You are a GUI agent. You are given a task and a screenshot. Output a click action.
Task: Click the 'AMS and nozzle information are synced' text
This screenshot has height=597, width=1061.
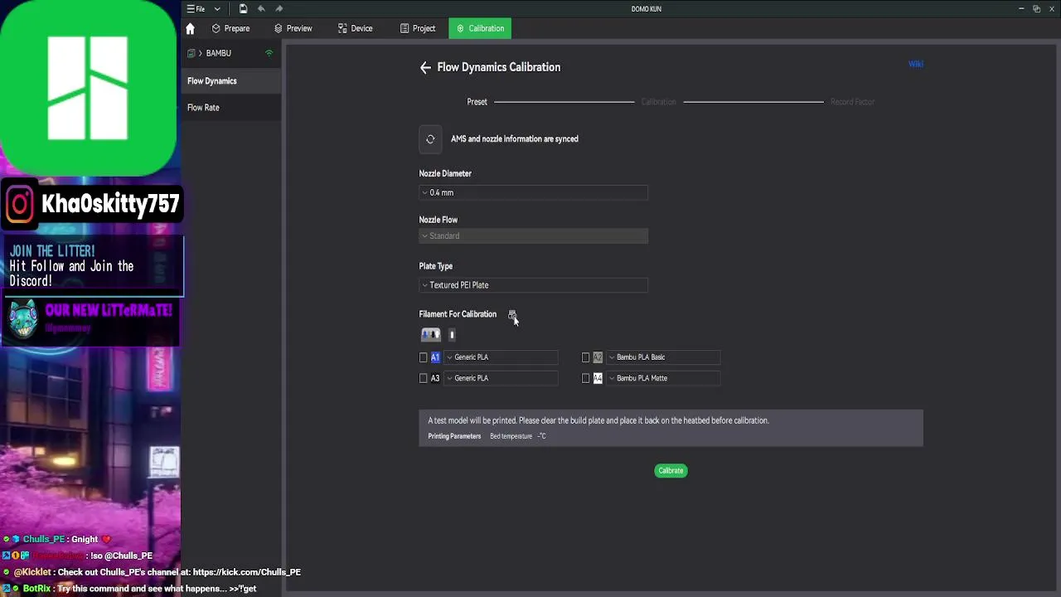[515, 139]
